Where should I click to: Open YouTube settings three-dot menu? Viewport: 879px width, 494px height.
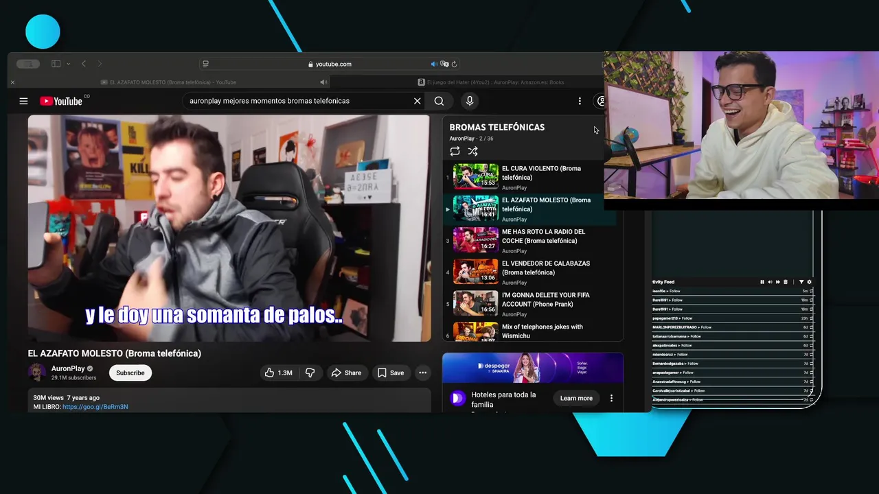580,101
